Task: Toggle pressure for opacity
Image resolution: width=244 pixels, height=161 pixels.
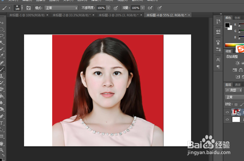Action: 116,8
